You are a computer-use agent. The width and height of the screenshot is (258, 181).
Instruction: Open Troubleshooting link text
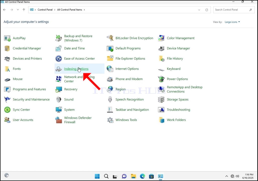point(178,110)
